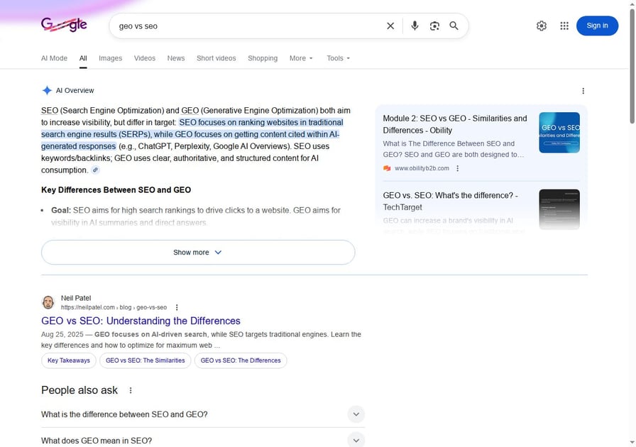Click 'GEO vs SEO: The Differences' chip
The width and height of the screenshot is (636, 447).
point(241,360)
